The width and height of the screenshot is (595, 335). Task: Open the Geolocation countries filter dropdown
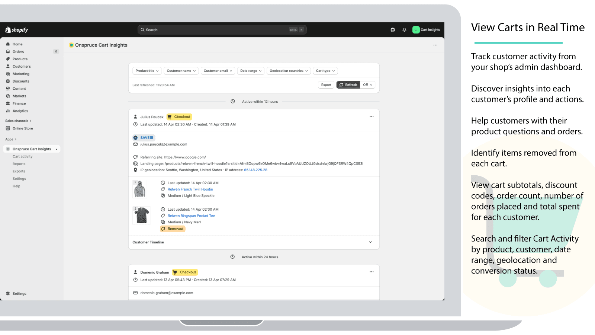pos(289,71)
